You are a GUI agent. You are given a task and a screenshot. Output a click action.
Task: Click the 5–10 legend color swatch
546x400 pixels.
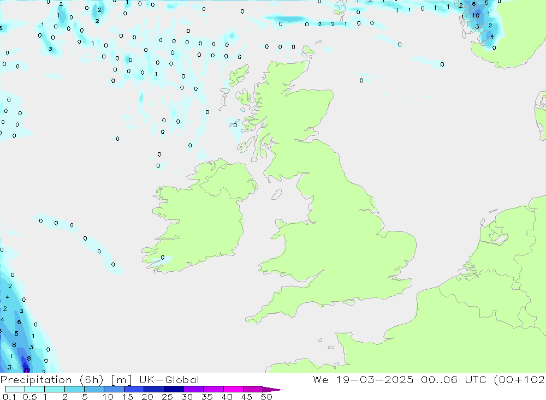tap(94, 389)
